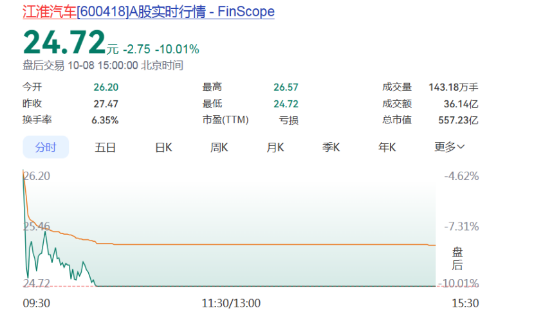Open the 江淮汽车[600418] FinScope title link
Screen dimensions: 534x315
click(149, 12)
